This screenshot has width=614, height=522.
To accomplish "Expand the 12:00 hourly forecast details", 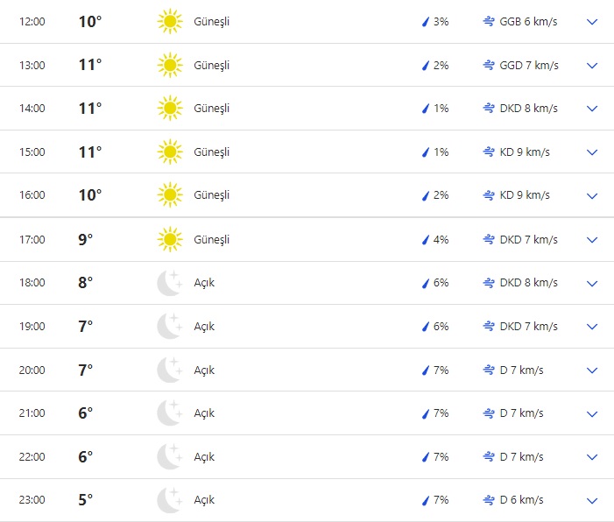I will coord(592,22).
